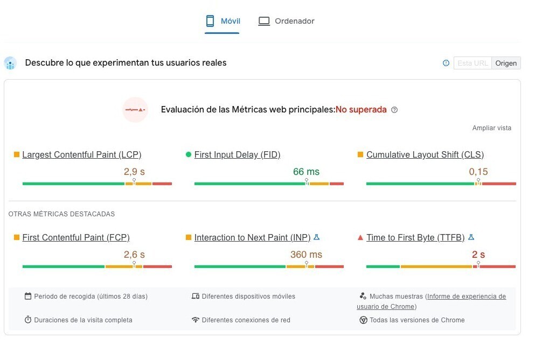Click the info circle icon beside Esta URL
The height and width of the screenshot is (346, 535).
(446, 63)
